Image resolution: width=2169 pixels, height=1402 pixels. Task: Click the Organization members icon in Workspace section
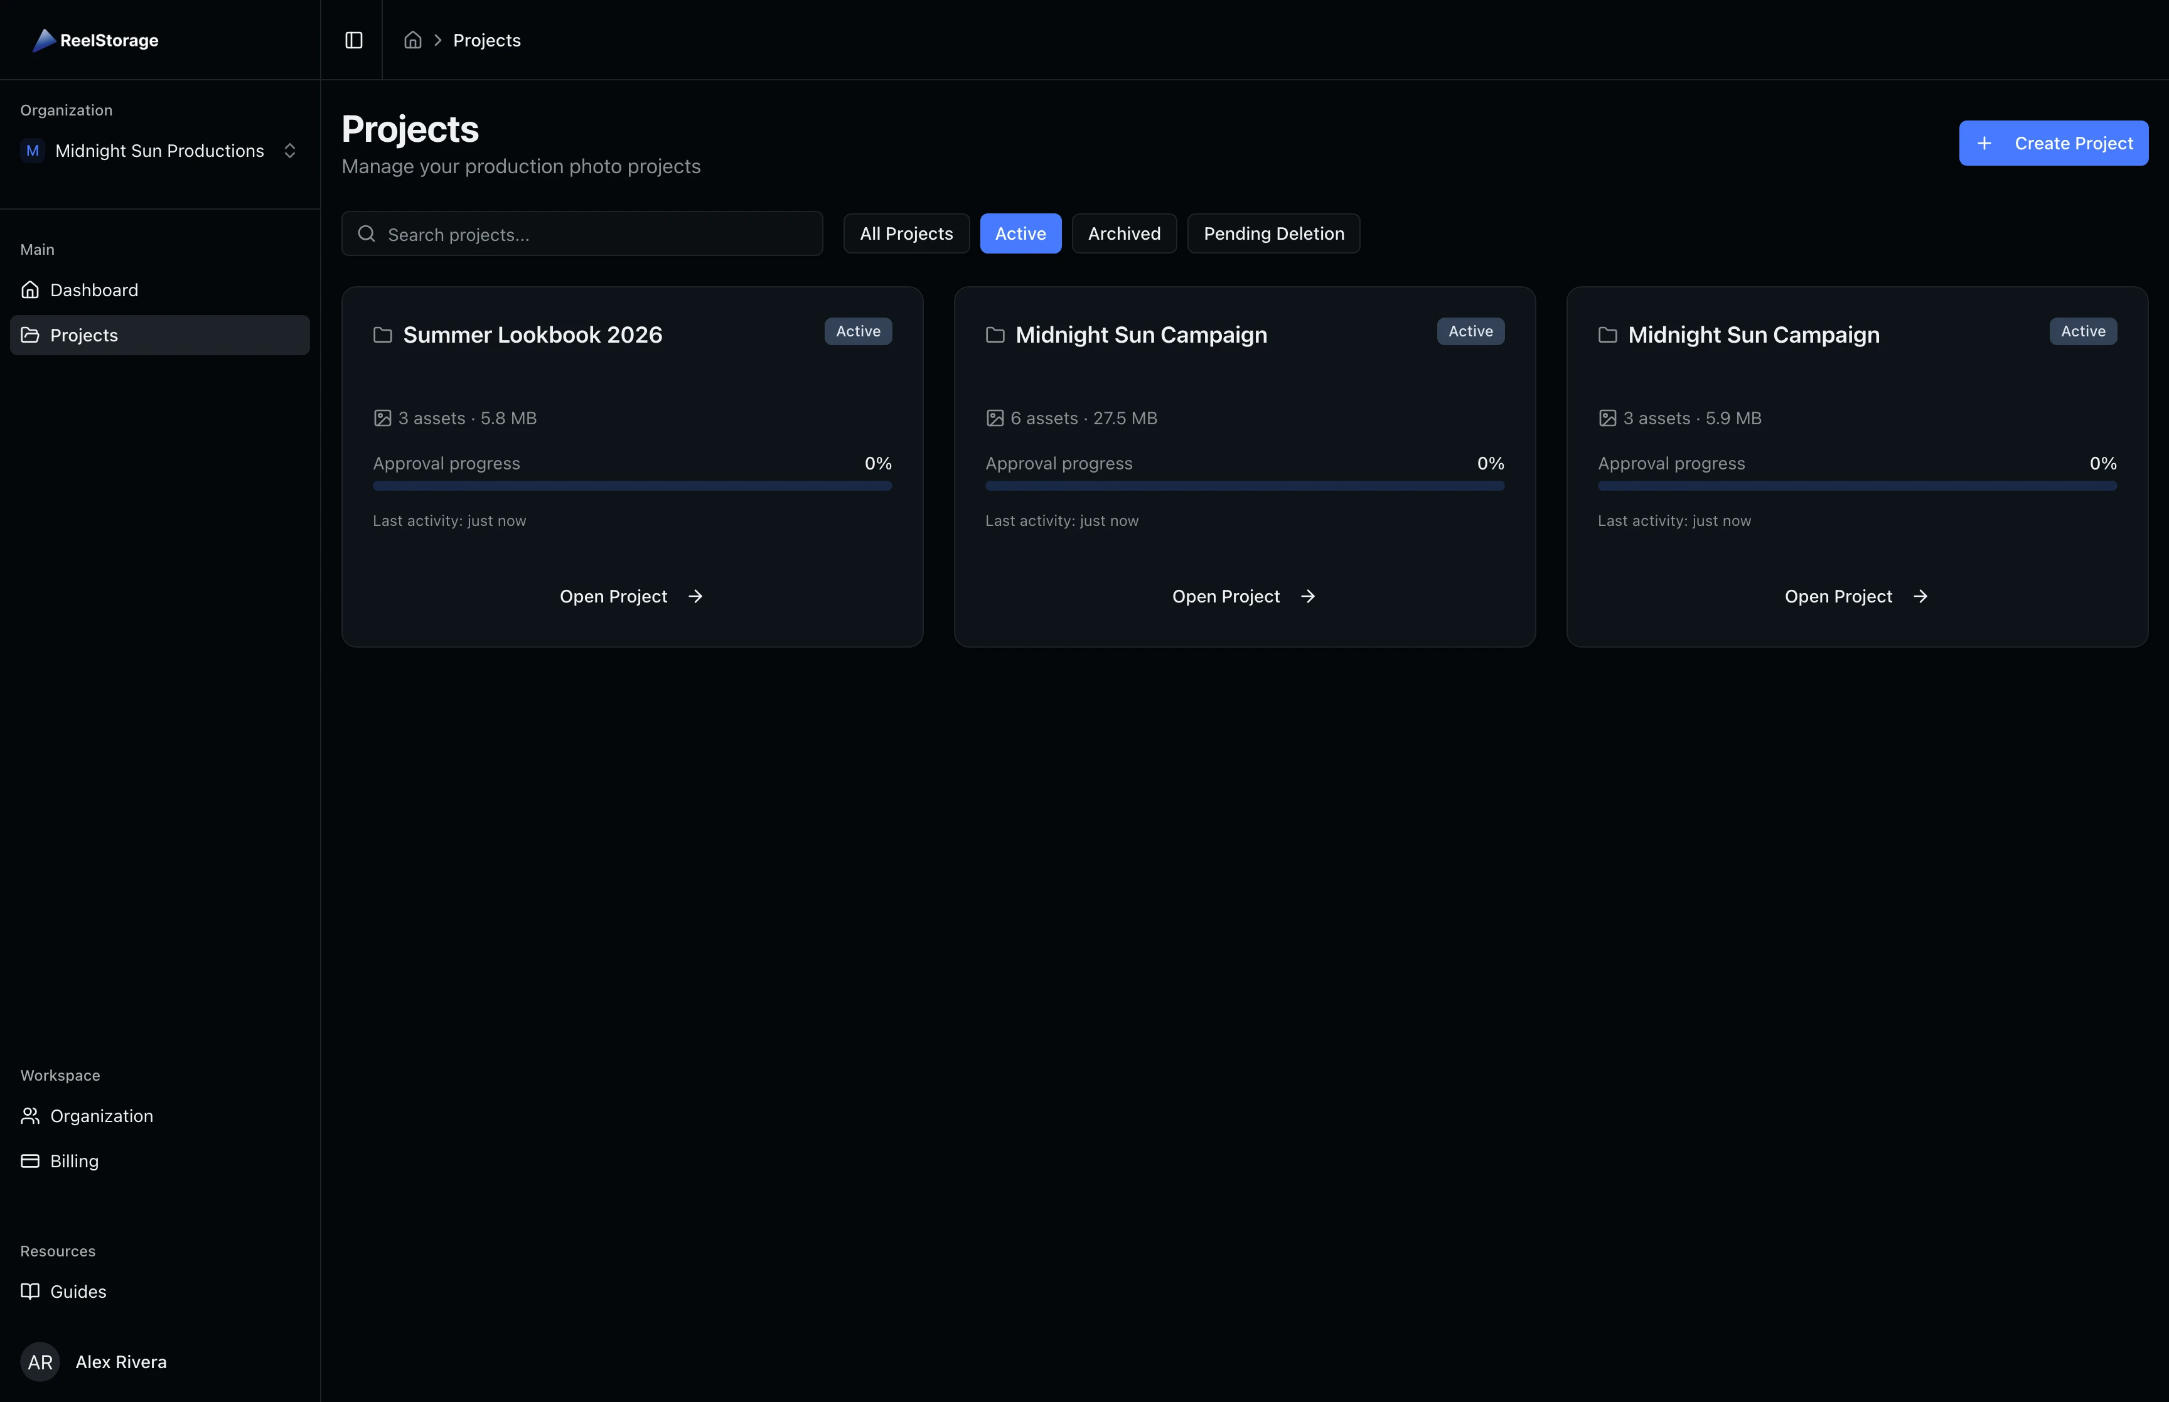30,1115
